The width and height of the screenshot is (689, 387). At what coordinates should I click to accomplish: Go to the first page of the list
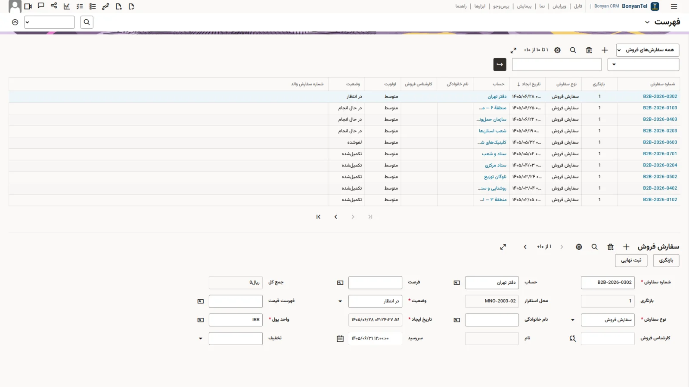coord(318,217)
